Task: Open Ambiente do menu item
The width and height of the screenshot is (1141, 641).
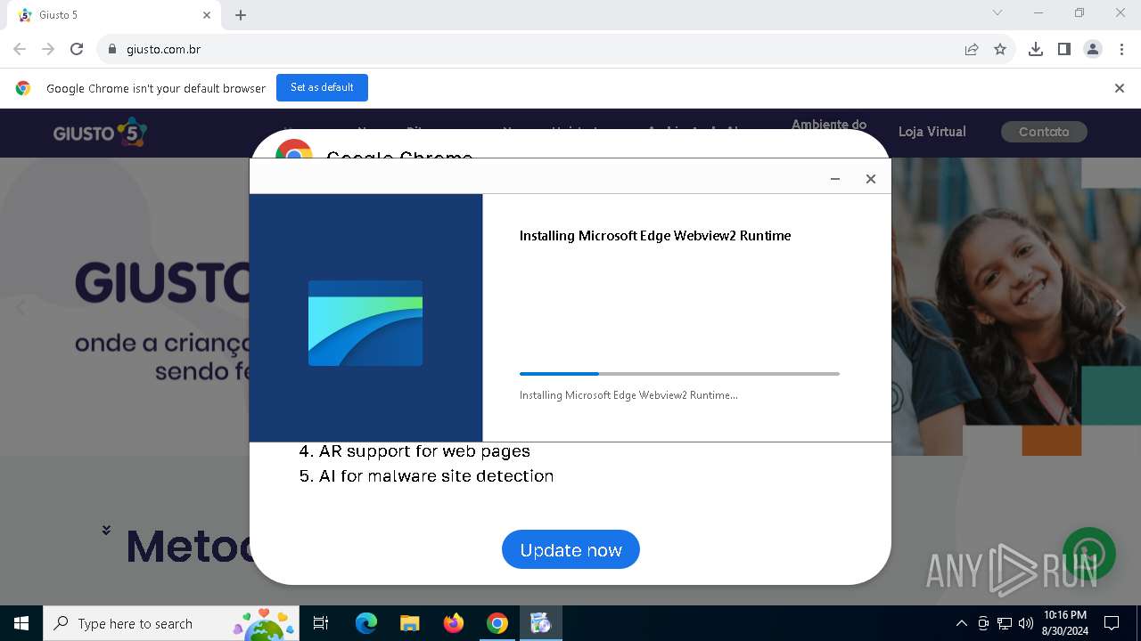Action: click(x=829, y=125)
